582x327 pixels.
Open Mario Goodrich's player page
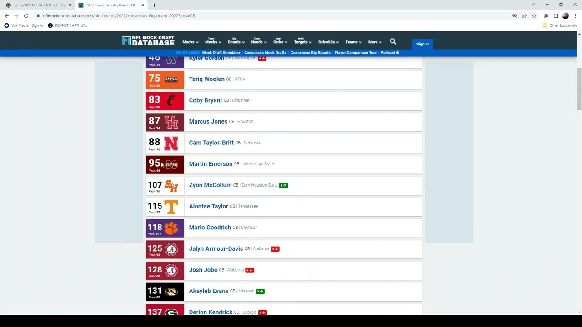pos(210,228)
